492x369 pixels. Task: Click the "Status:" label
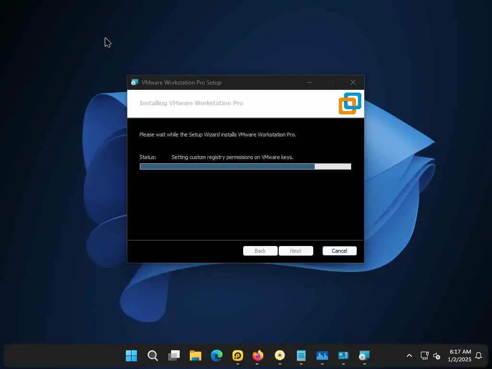[148, 157]
